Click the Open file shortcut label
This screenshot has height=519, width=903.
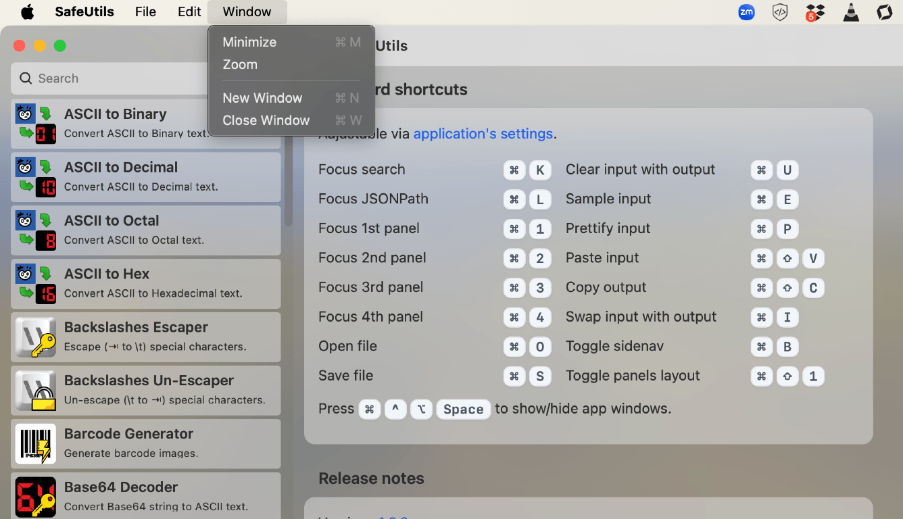click(x=348, y=346)
